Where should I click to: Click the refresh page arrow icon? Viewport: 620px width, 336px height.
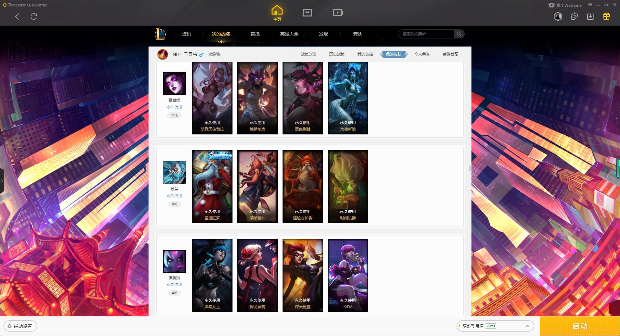(34, 16)
